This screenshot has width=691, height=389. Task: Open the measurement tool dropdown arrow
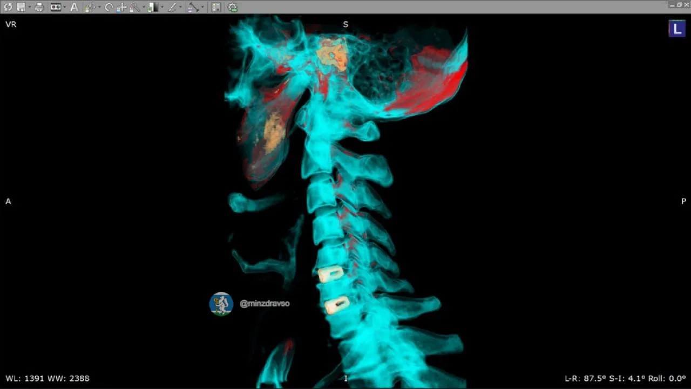click(202, 7)
